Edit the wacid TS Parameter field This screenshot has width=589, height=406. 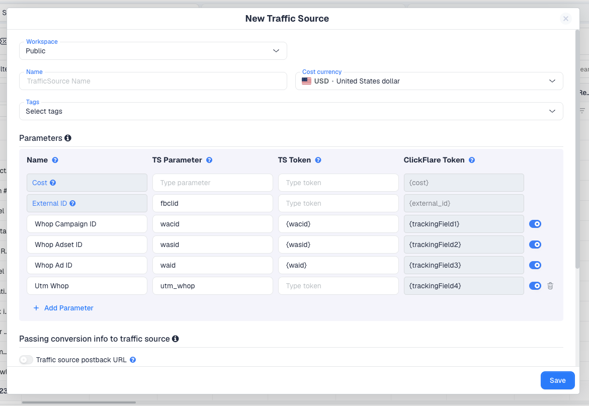tap(213, 224)
